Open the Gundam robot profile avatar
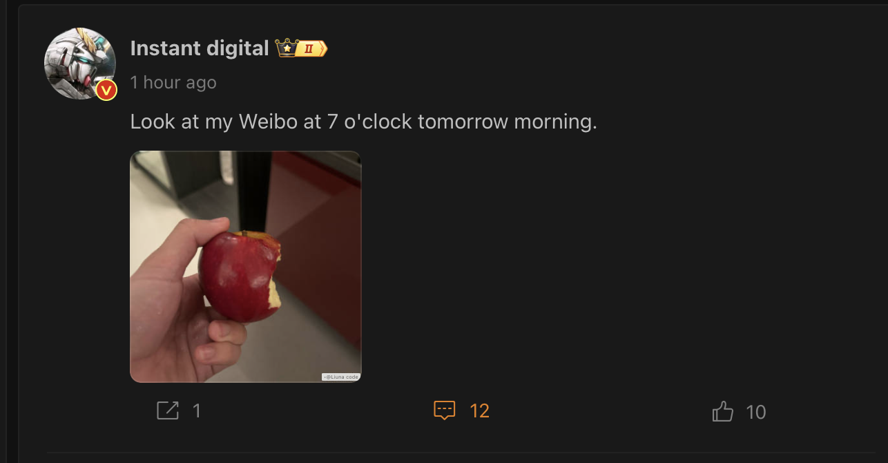 point(80,64)
